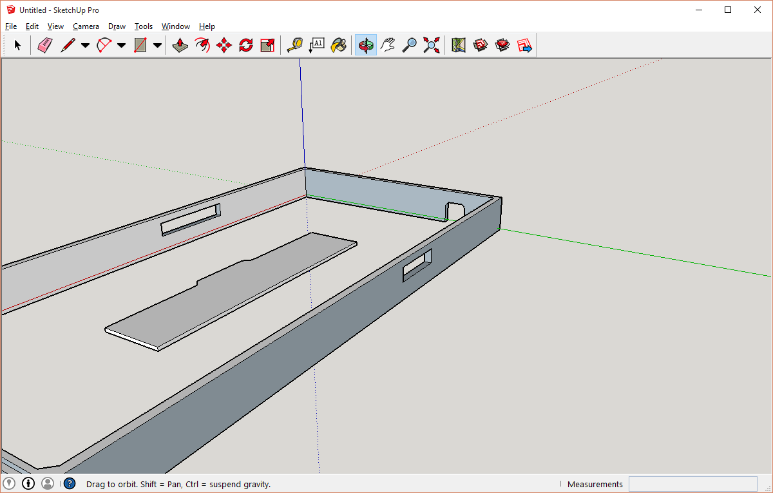Select the Select arrow tool
The height and width of the screenshot is (493, 773).
[17, 45]
